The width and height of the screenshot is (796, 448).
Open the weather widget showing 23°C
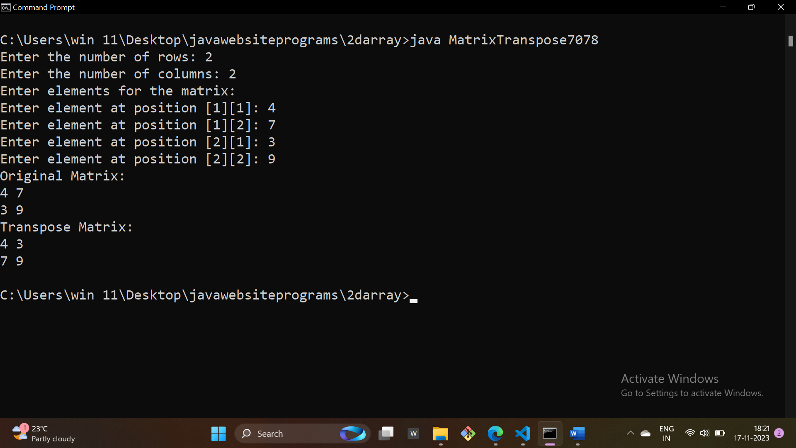point(44,433)
